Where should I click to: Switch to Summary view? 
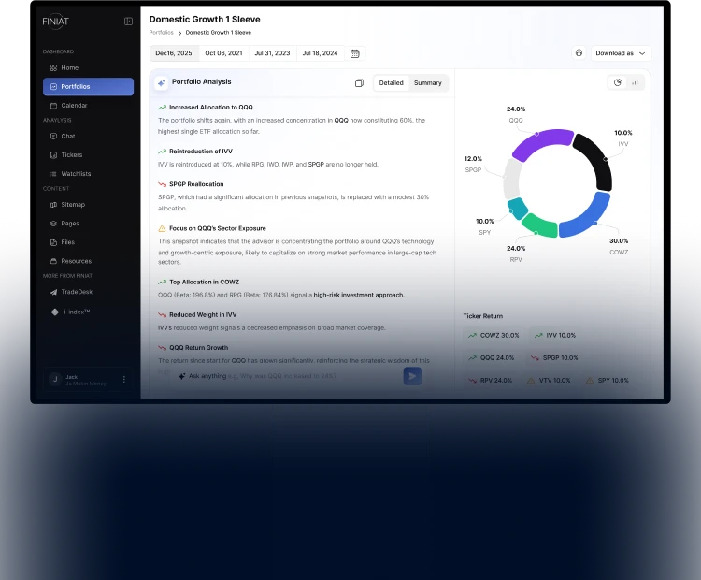click(428, 83)
